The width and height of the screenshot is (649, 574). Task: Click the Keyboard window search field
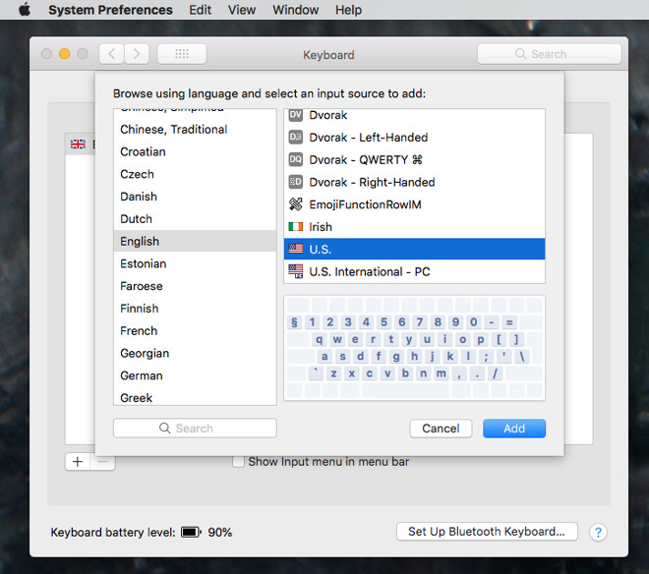tap(550, 54)
